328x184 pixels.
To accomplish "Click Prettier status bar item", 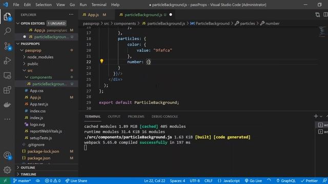I will (310, 180).
